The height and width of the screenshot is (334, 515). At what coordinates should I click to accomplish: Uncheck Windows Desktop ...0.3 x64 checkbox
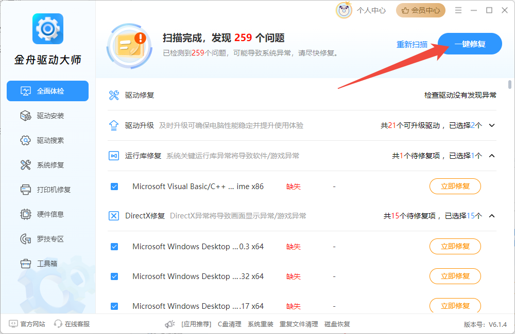pos(114,247)
